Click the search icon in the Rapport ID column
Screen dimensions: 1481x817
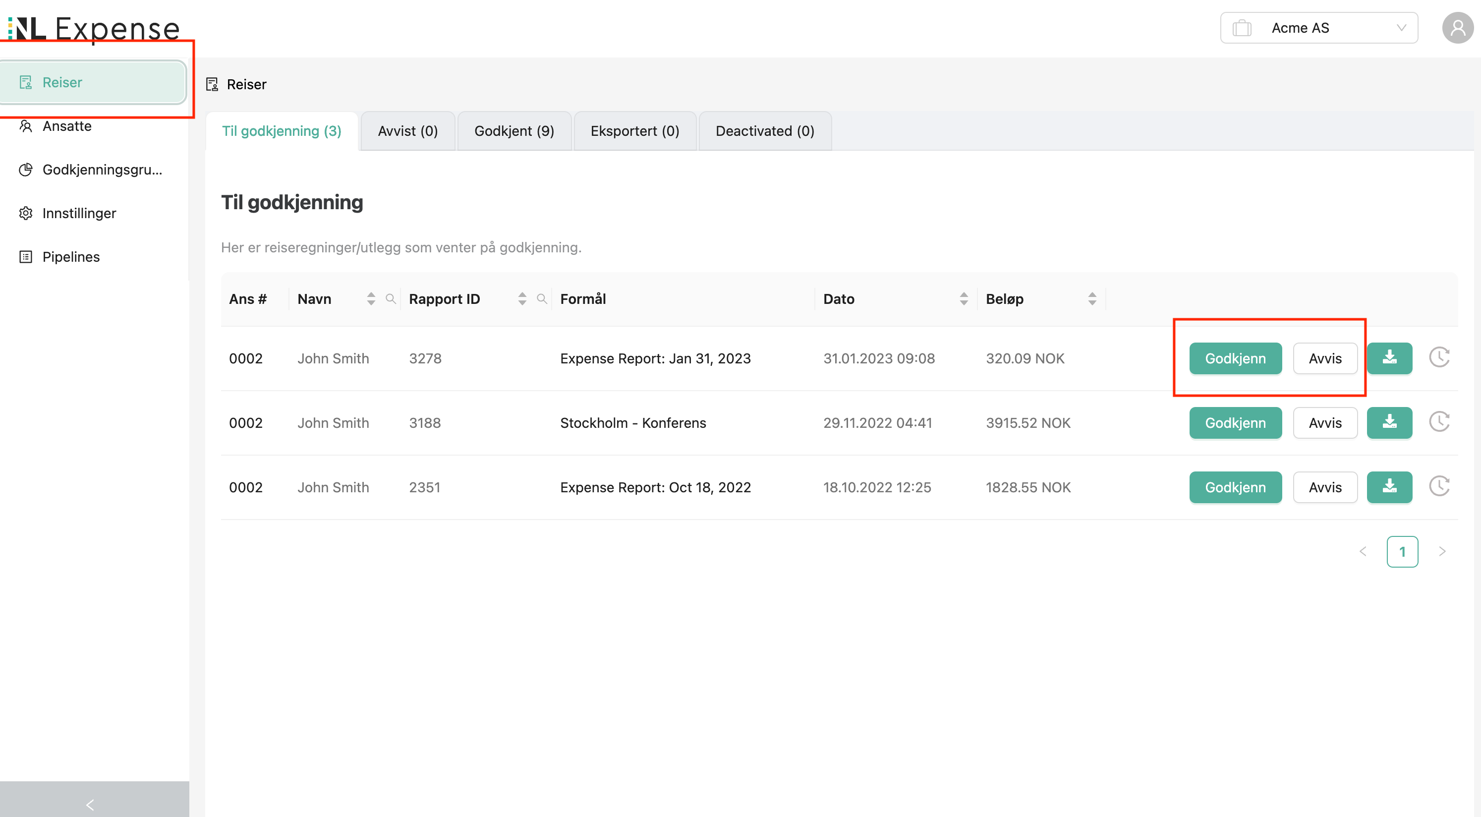[541, 298]
